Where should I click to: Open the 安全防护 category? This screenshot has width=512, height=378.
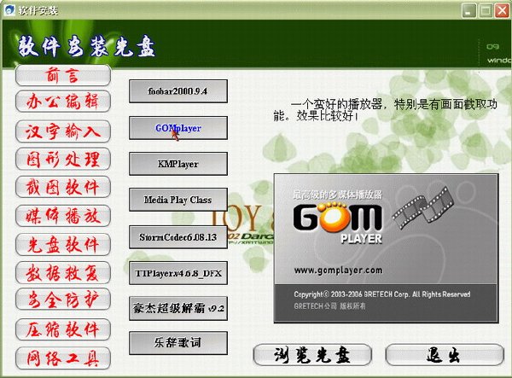(63, 299)
